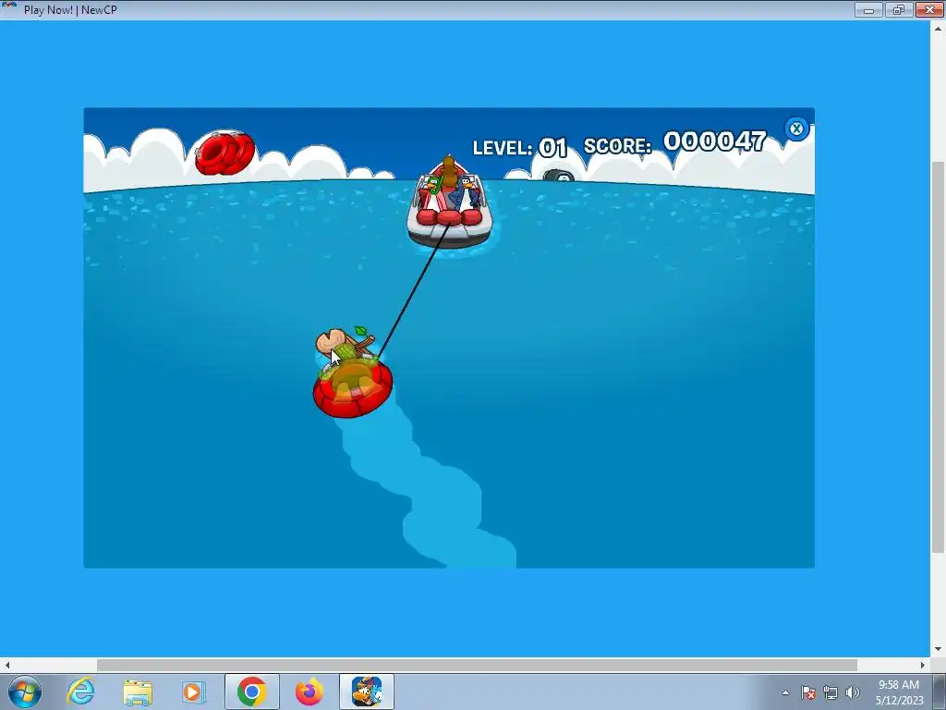Restore down the NewCP window
This screenshot has height=710, width=946.
click(x=898, y=9)
